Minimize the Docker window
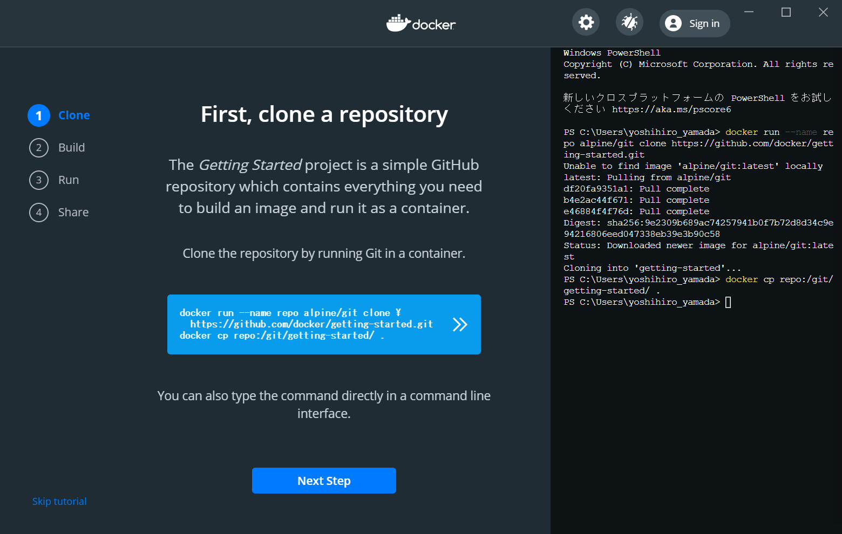Viewport: 842px width, 534px height. point(749,12)
